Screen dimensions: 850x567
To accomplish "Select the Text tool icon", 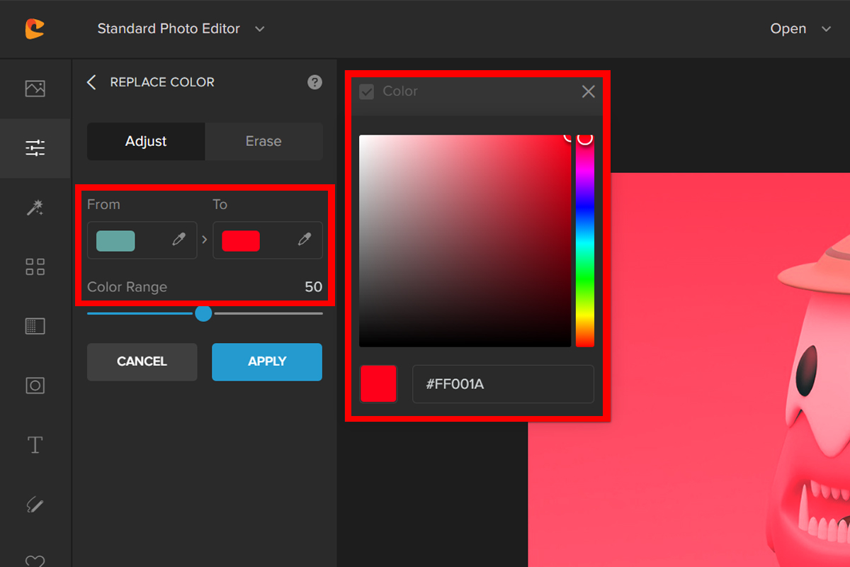I will click(35, 445).
